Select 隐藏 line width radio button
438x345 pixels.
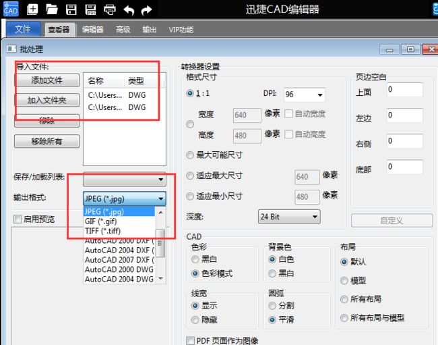click(x=195, y=319)
